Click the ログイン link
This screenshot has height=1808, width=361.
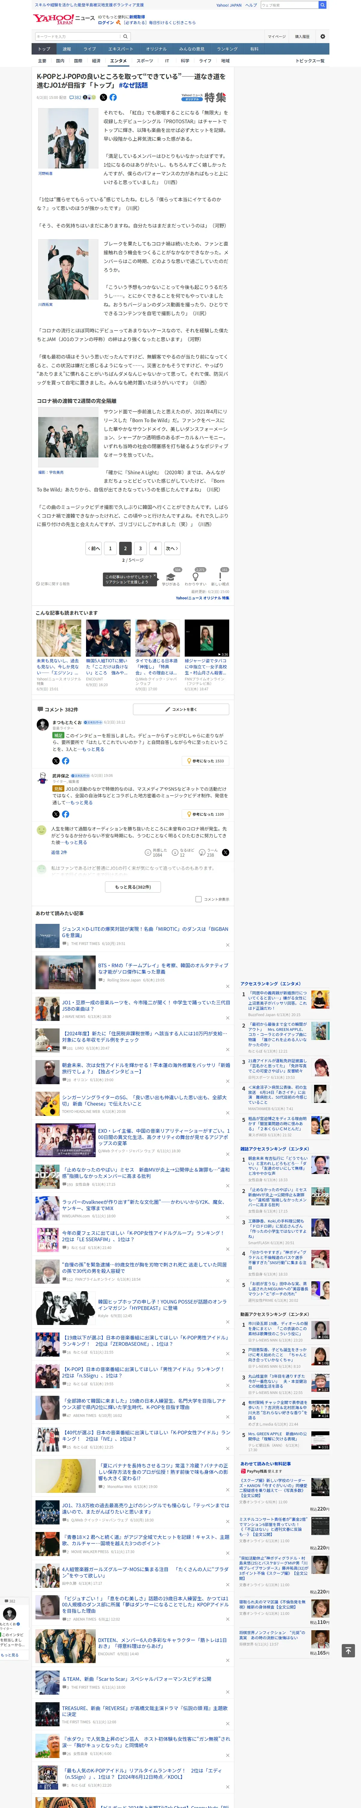(x=106, y=23)
